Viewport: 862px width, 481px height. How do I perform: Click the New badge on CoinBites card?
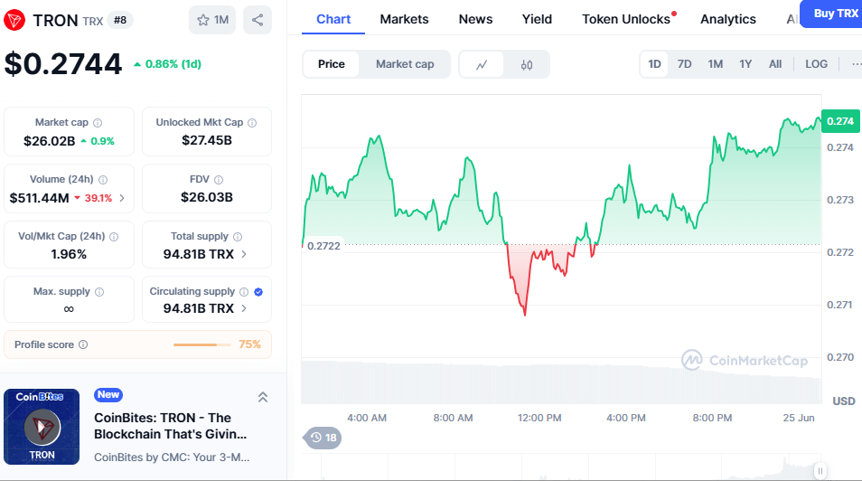pyautogui.click(x=108, y=394)
